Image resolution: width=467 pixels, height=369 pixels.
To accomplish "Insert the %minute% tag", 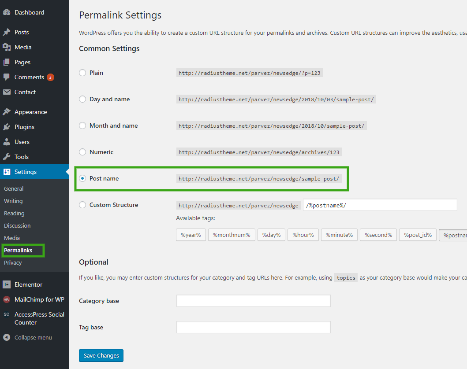I will click(339, 235).
